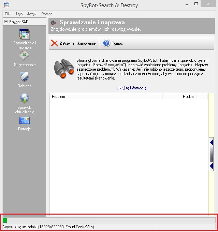Click the Spybot-S&D sidebar header label
Screen dimensions: 218x232
pos(19,22)
